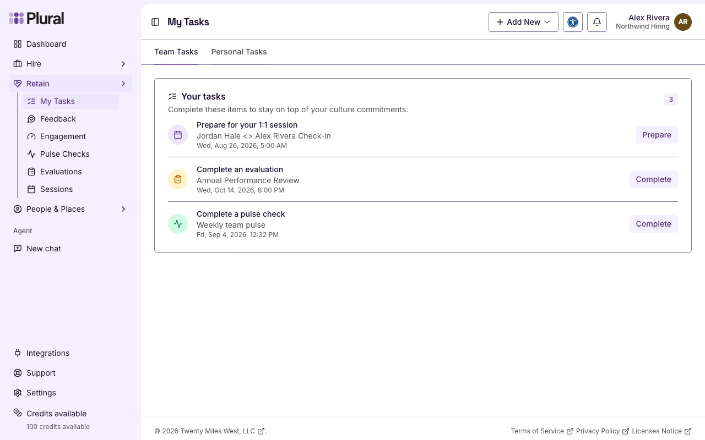Click the "Fri, Sep 4, 2026, 12:32 PM" date
The width and height of the screenshot is (705, 440).
[237, 235]
